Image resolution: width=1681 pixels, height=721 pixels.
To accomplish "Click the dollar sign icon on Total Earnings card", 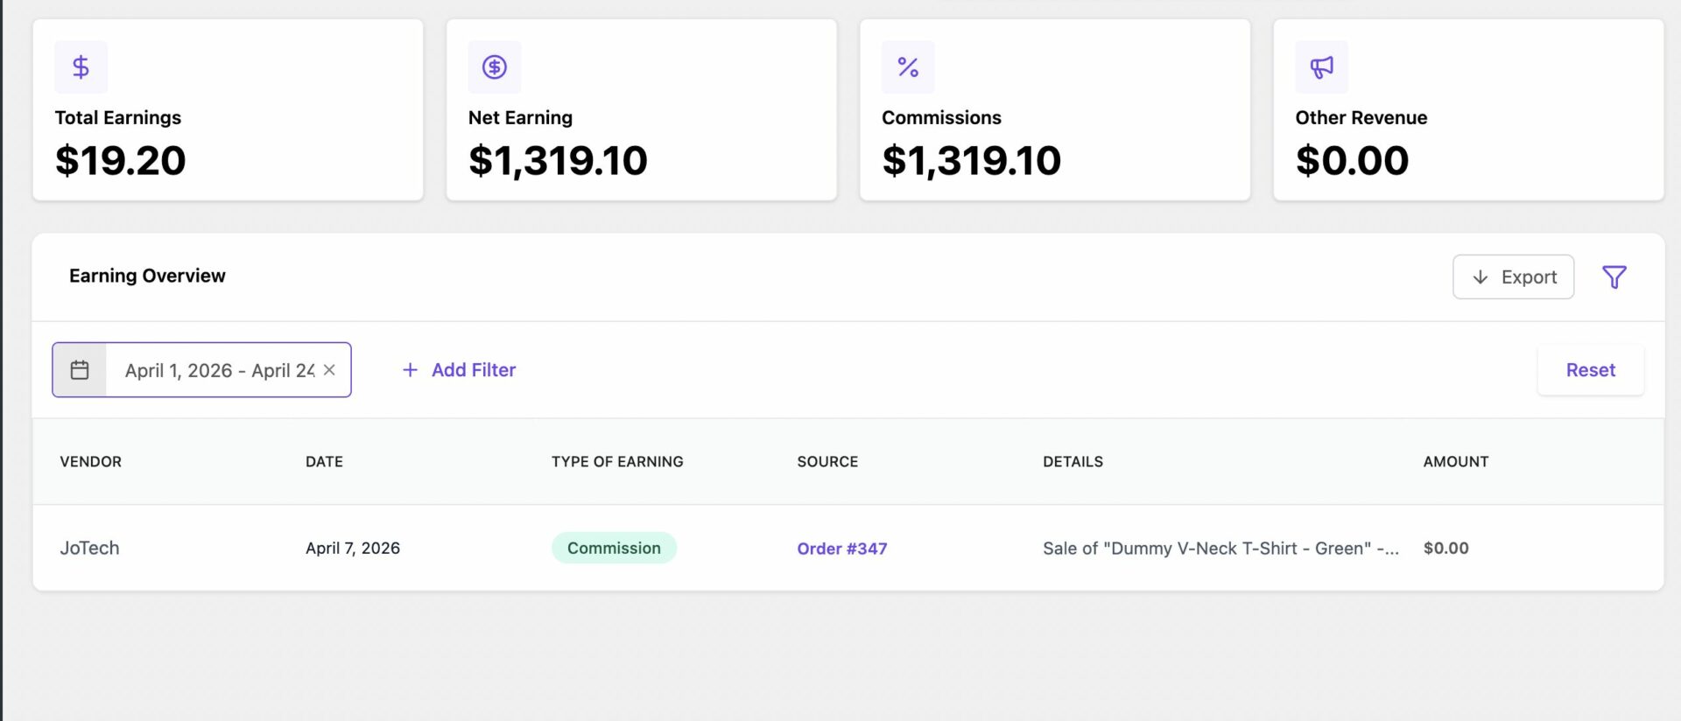I will pyautogui.click(x=81, y=67).
